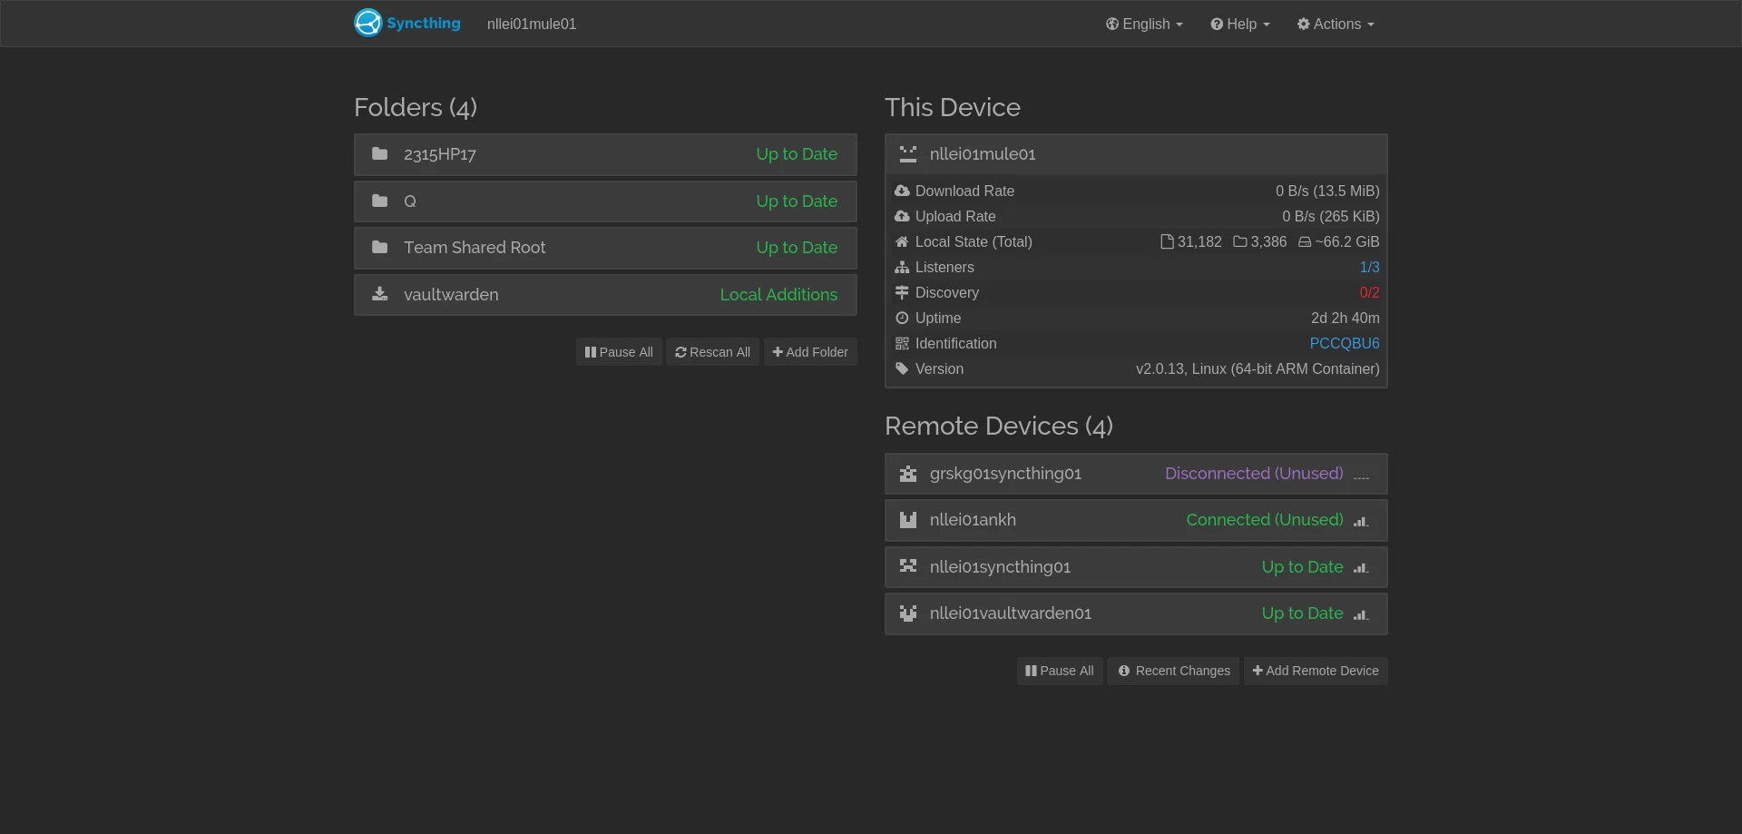Click the Remote Devices (4) heading

pyautogui.click(x=999, y=426)
